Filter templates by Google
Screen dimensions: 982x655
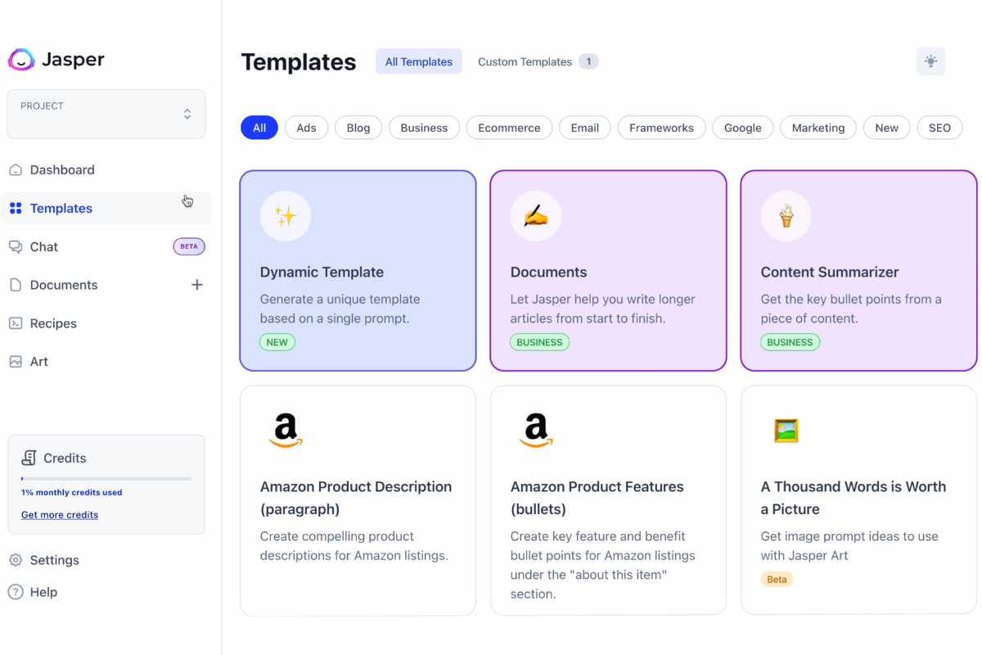[x=743, y=128]
